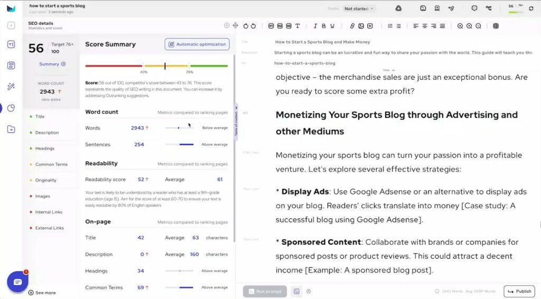Open comments speech bubble icon

click(x=474, y=8)
